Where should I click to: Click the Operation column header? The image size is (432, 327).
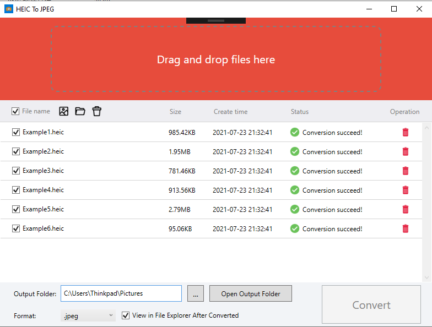click(x=404, y=111)
